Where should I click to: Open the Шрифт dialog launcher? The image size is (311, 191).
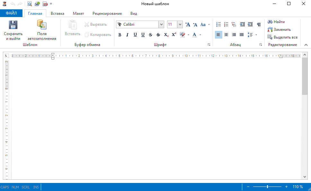point(209,45)
